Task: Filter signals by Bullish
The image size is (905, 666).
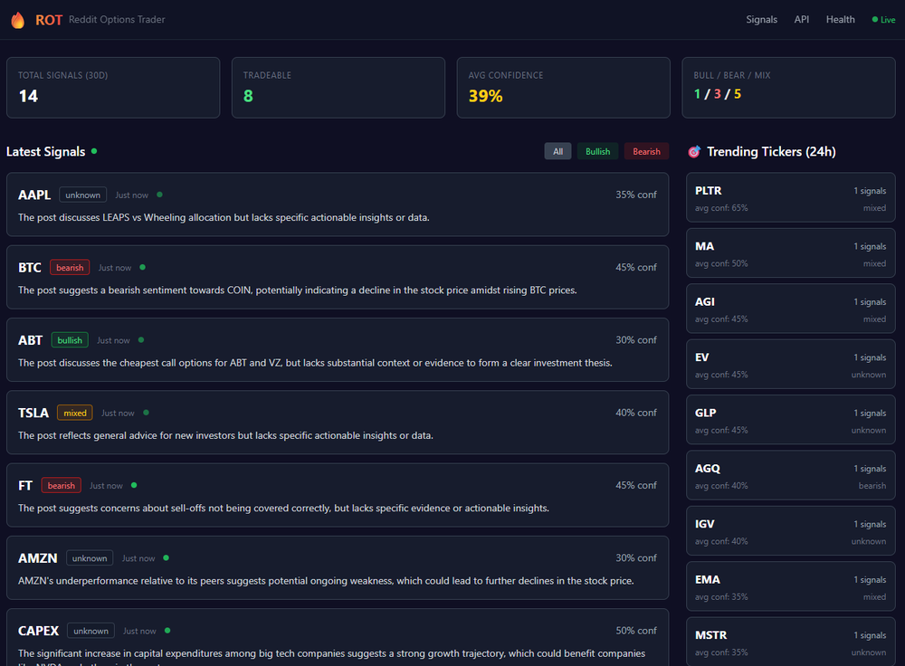Action: click(x=597, y=151)
